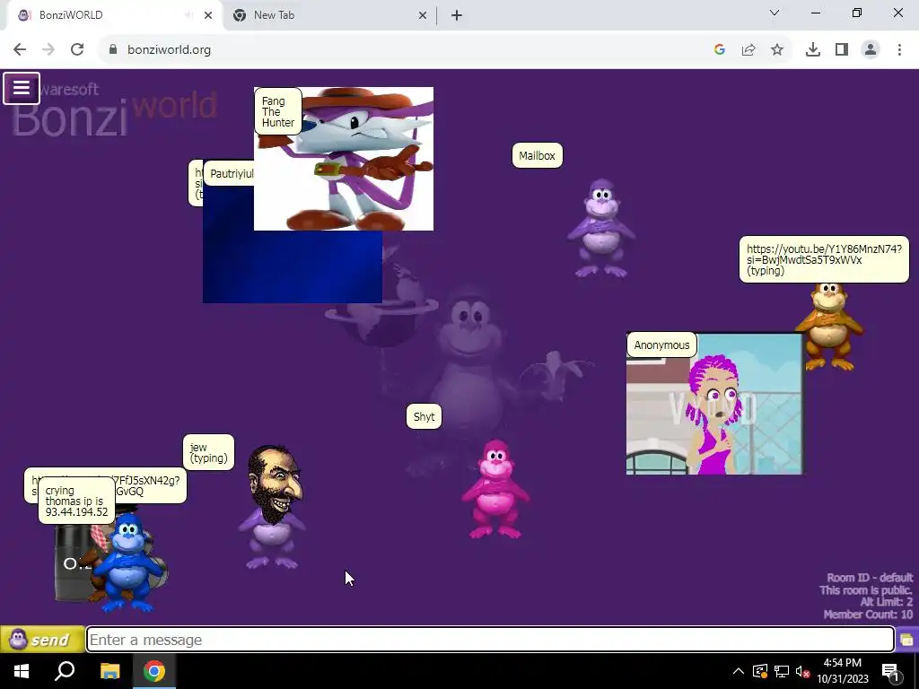Focus the Enter a message field
The width and height of the screenshot is (919, 689).
click(490, 639)
